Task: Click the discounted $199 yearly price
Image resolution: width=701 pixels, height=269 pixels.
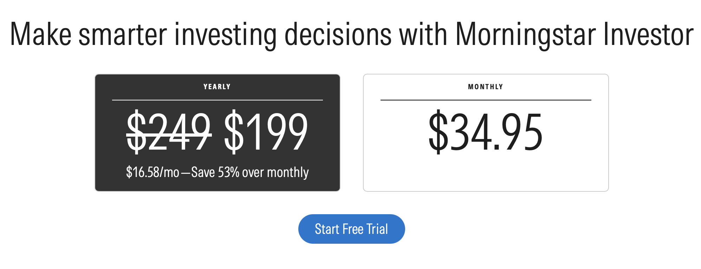Action: (266, 132)
